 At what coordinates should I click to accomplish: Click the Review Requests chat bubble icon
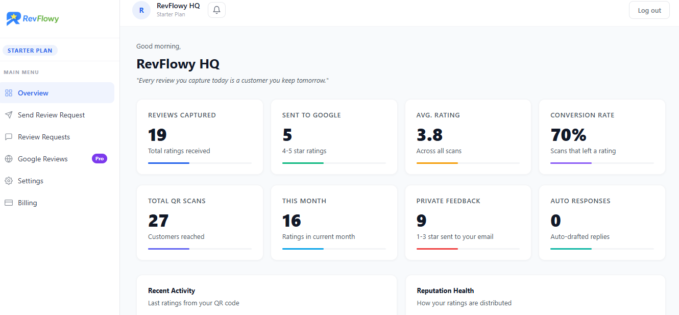click(x=8, y=137)
